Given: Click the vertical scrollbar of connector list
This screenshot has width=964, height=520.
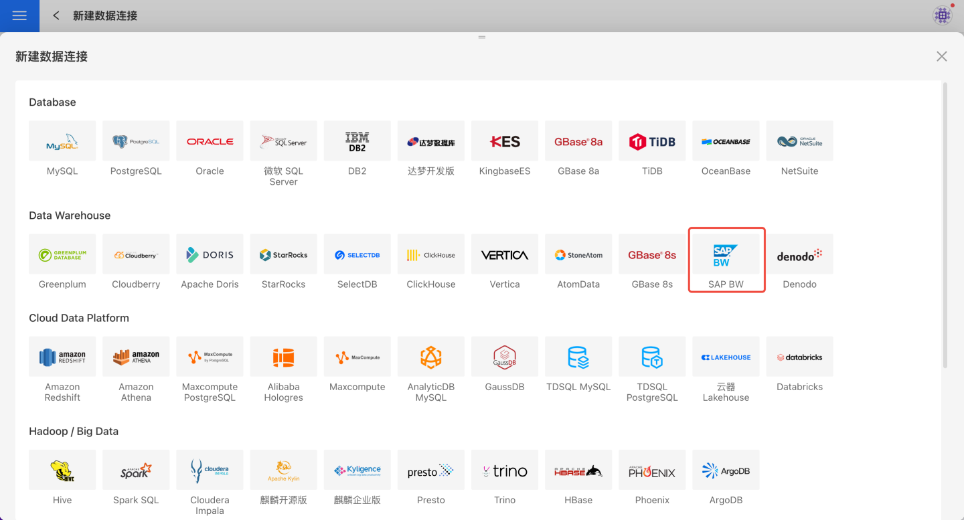Looking at the screenshot, I should (x=945, y=224).
